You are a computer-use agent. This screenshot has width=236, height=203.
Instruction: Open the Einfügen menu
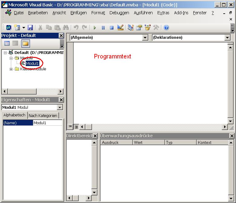[79, 13]
